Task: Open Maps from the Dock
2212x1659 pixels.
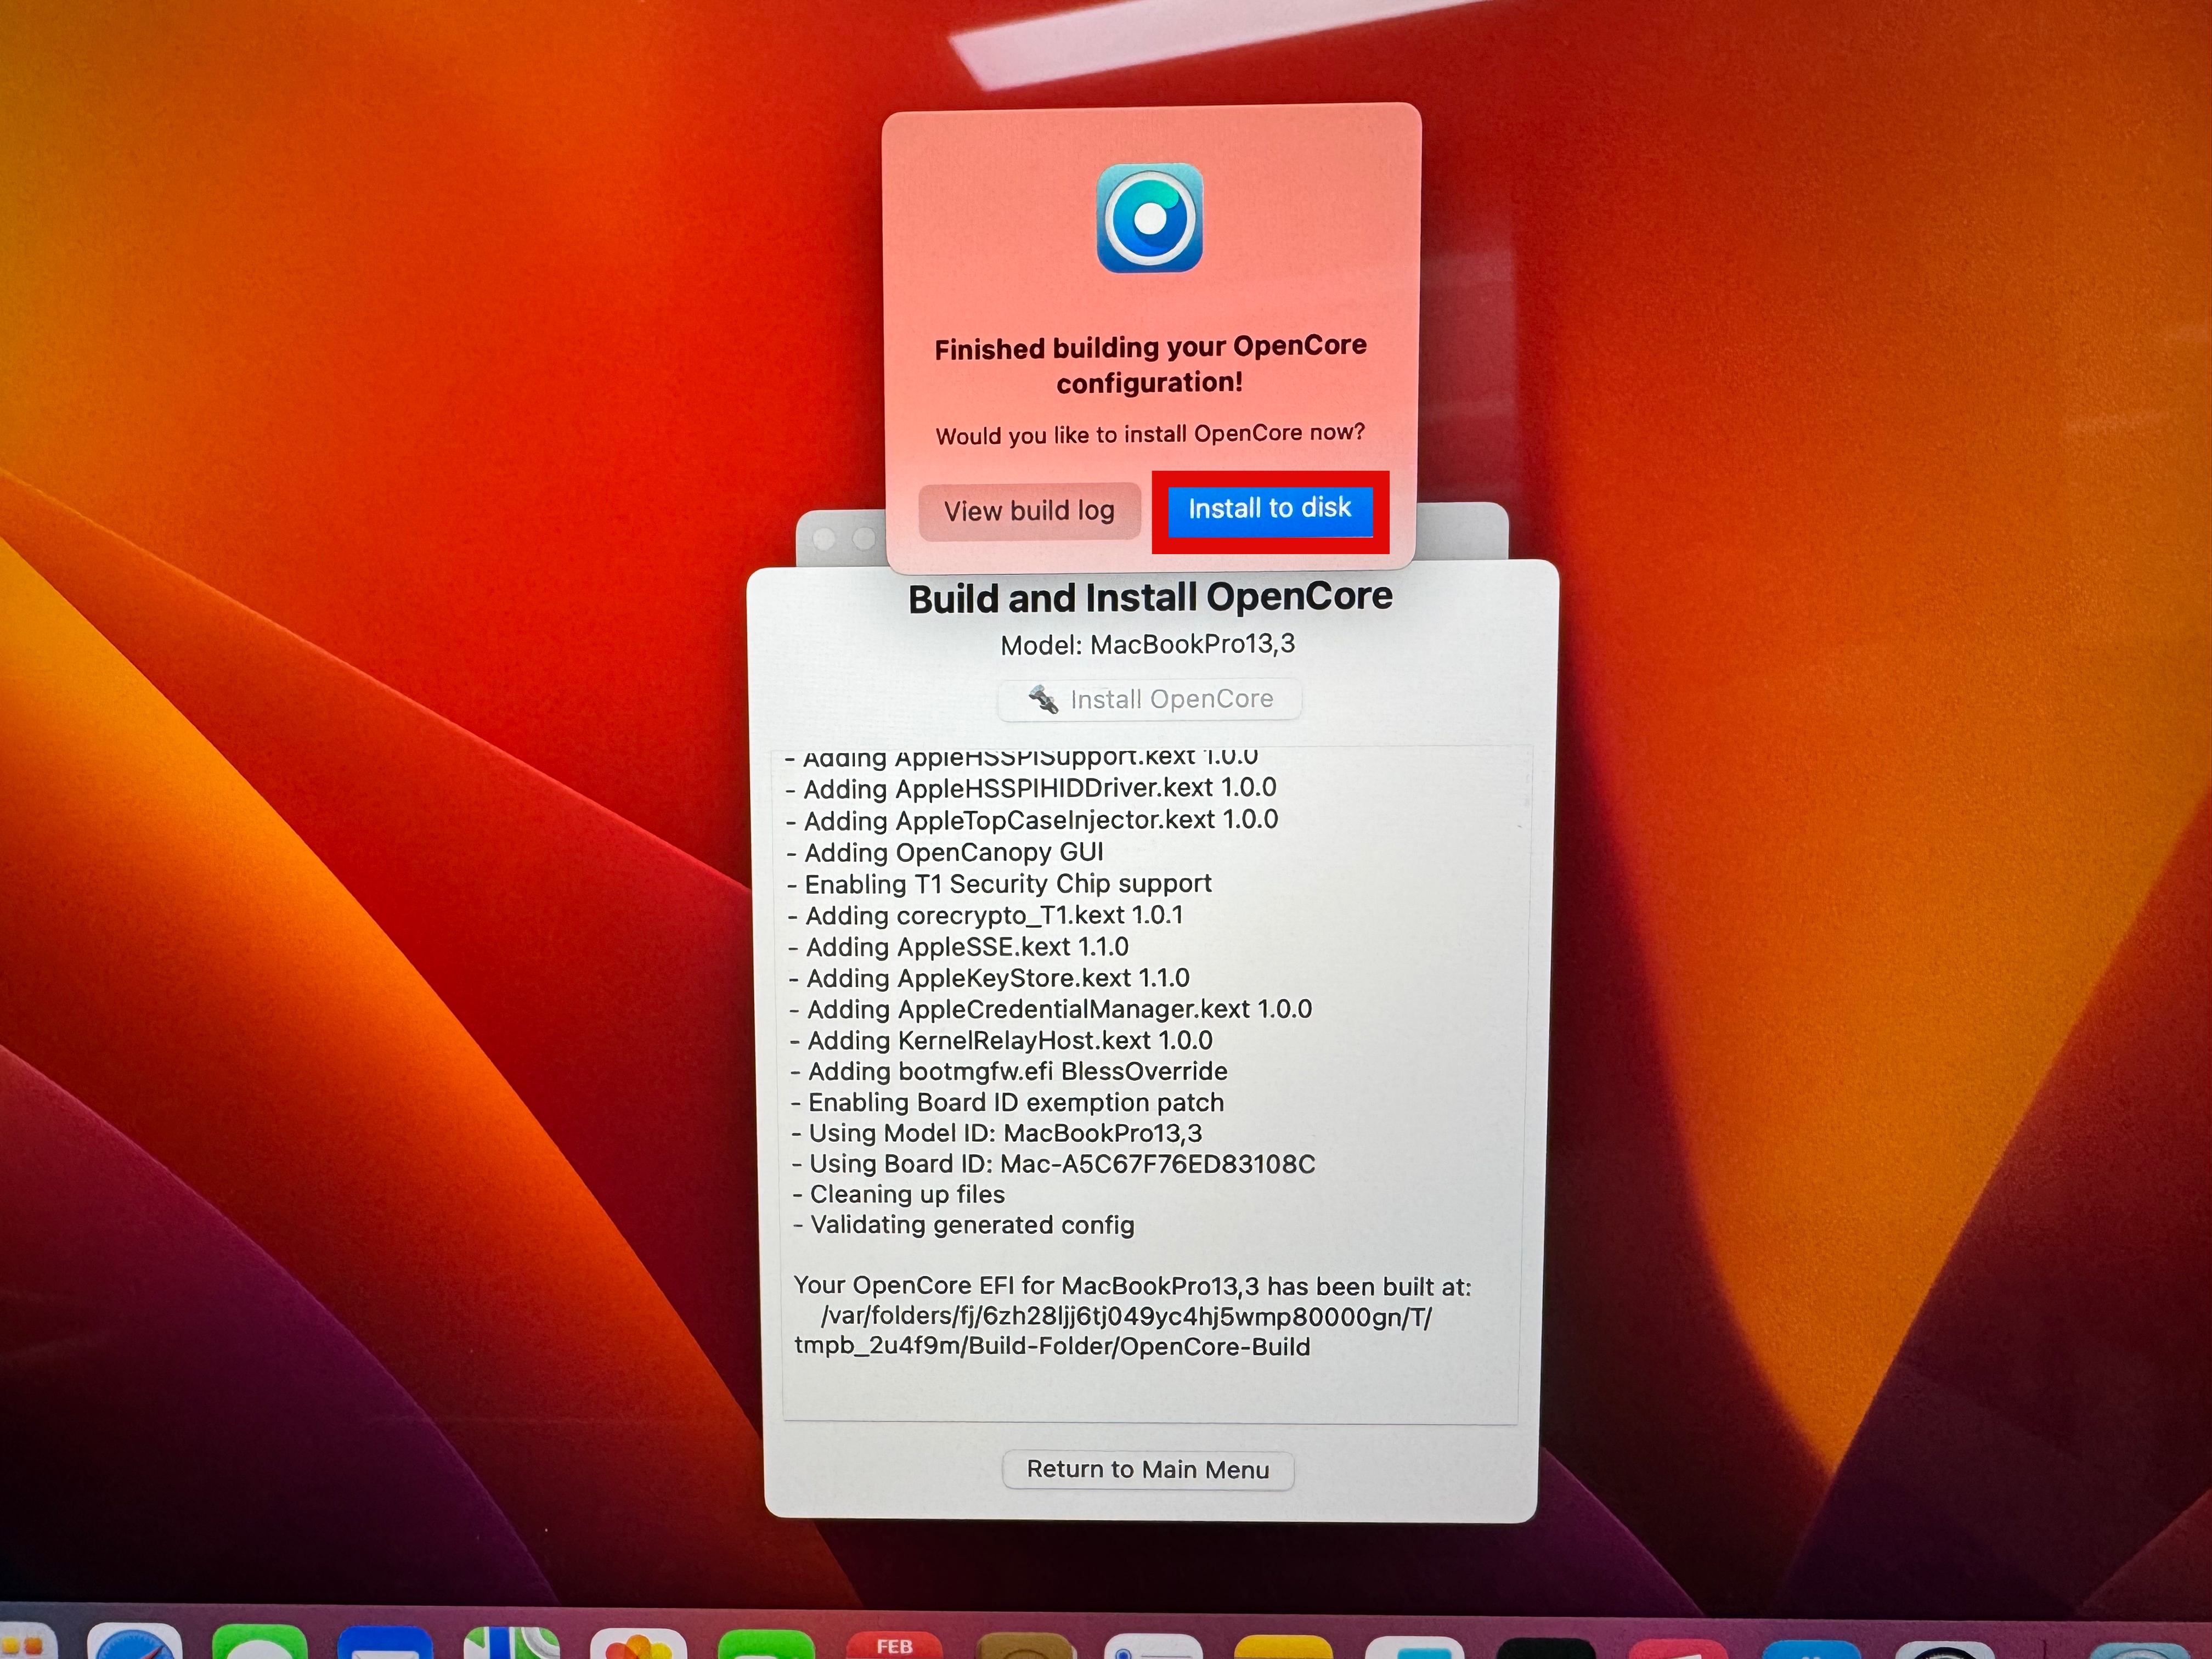Action: (512, 1643)
